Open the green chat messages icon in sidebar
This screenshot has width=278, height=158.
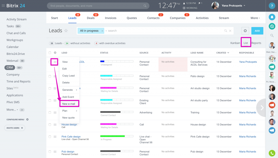pyautogui.click(x=272, y=26)
